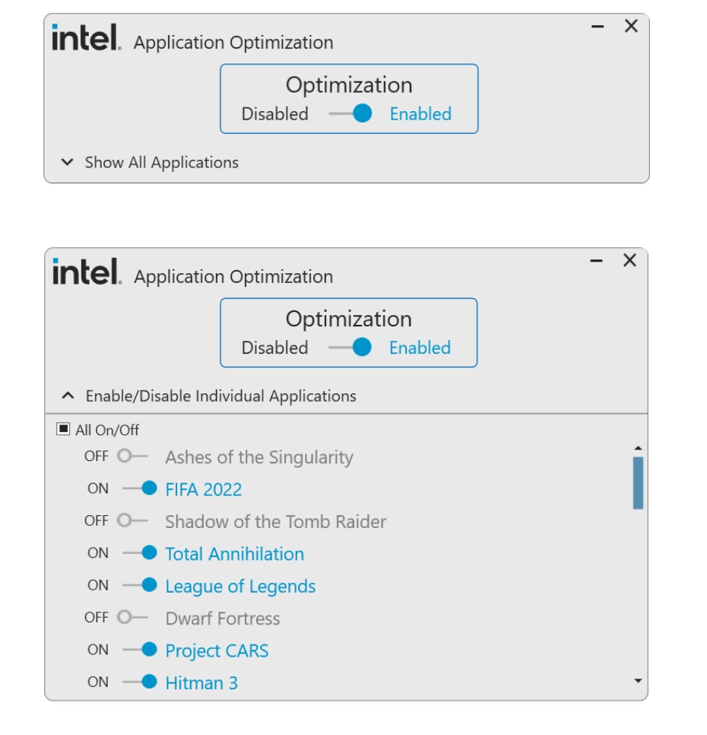Turn off FIFA 2022 toggle
Screen dimensions: 707x735
pos(140,488)
